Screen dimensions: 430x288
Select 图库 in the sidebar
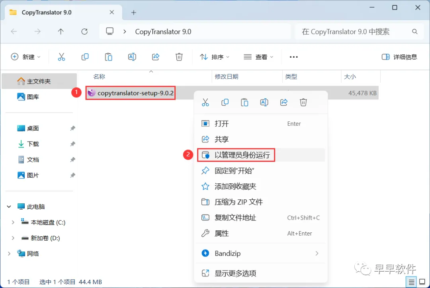click(39, 97)
